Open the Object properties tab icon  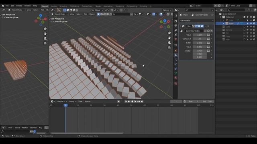pos(176,51)
